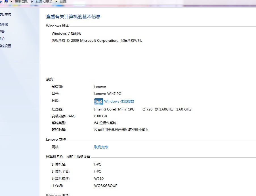Open the system protection link 保护 in sidebar

pyautogui.click(x=2, y=39)
